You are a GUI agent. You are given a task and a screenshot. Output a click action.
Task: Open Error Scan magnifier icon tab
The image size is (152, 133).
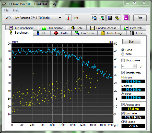click(77, 33)
